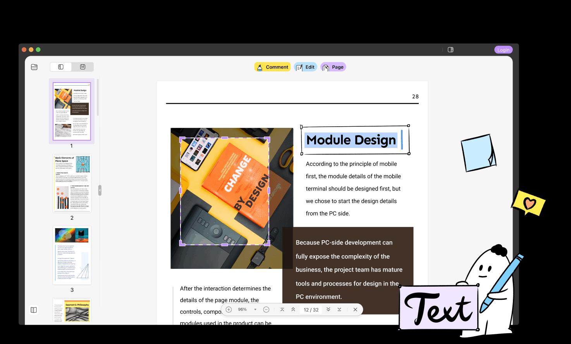Close the page navigation toolbar
Viewport: 571px width, 344px height.
355,310
